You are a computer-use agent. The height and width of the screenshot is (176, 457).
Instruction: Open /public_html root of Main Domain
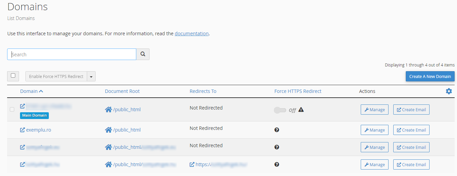pyautogui.click(x=127, y=110)
